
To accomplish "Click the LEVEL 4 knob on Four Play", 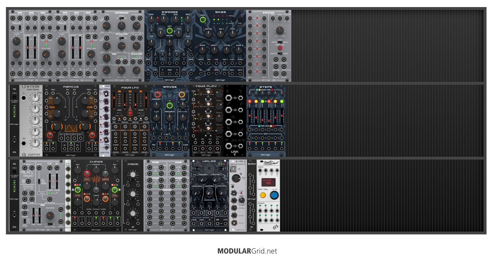I will pos(219,130).
